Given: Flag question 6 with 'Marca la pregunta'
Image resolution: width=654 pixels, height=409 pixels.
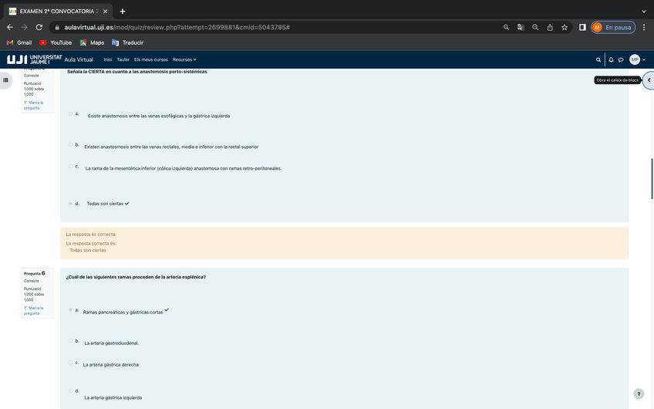Looking at the screenshot, I should click(x=33, y=310).
